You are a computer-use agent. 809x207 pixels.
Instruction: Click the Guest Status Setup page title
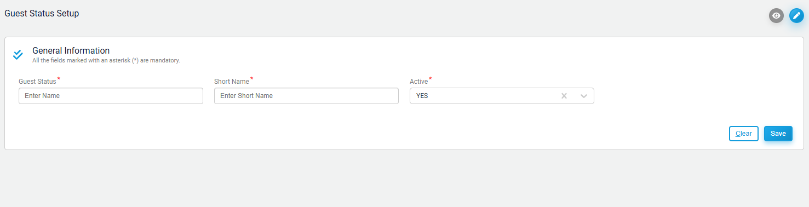(42, 13)
